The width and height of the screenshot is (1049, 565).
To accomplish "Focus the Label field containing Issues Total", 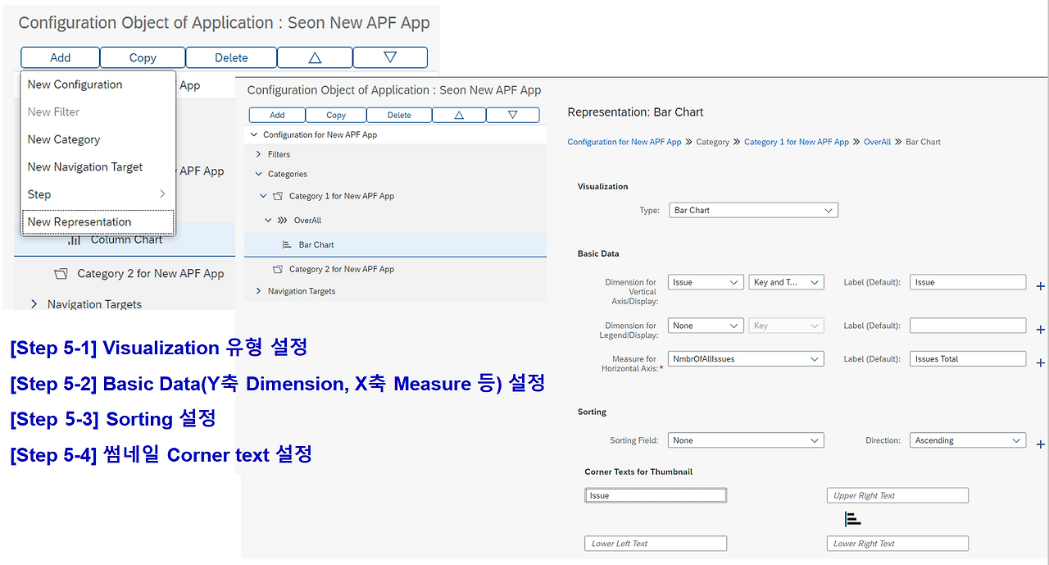I will click(x=968, y=358).
